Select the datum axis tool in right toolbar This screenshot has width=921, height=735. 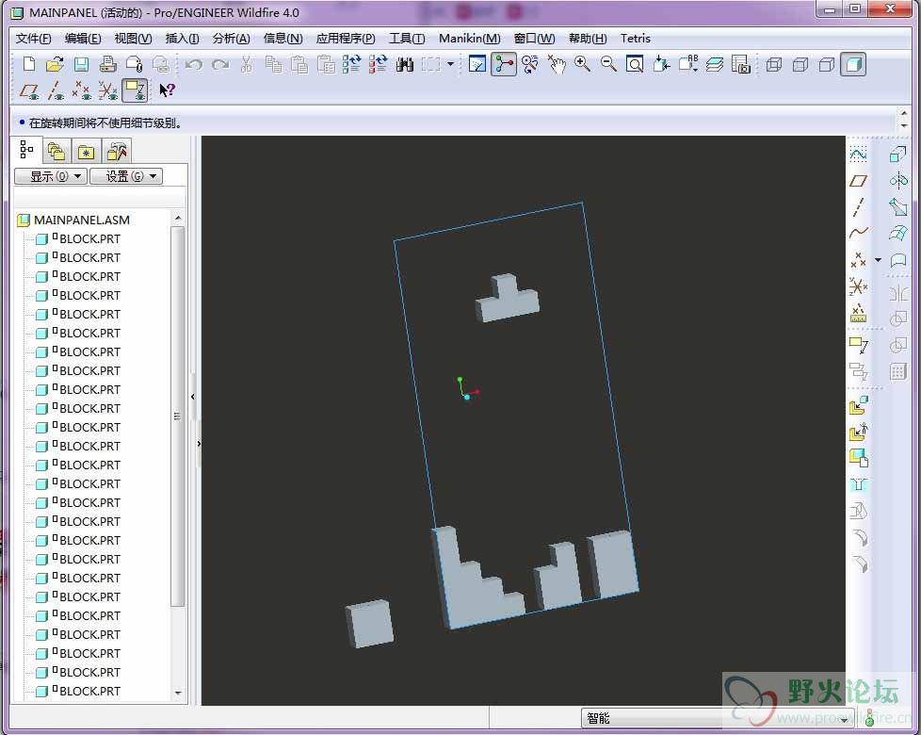click(x=858, y=207)
